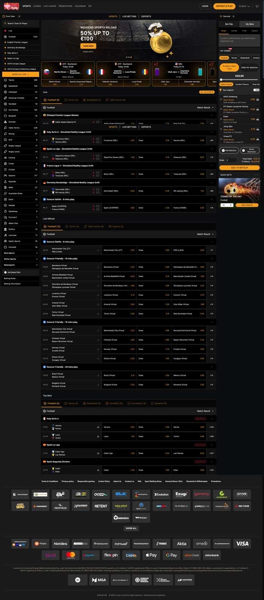Viewport: 264px width, 600px height.
Task: Click the ALL 33 EVENTS button
Action: click(x=207, y=92)
